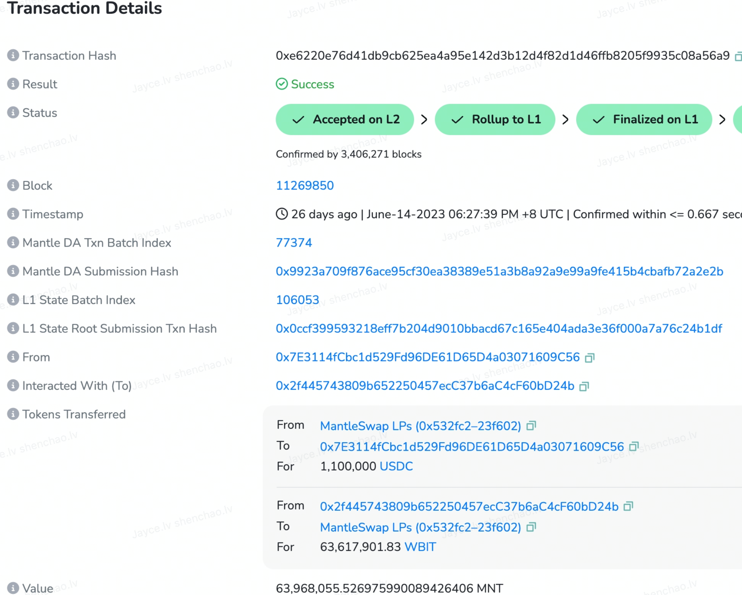Viewport: 742px width, 595px height.
Task: Click the info icon next to Tokens Transferred
Action: [x=13, y=414]
